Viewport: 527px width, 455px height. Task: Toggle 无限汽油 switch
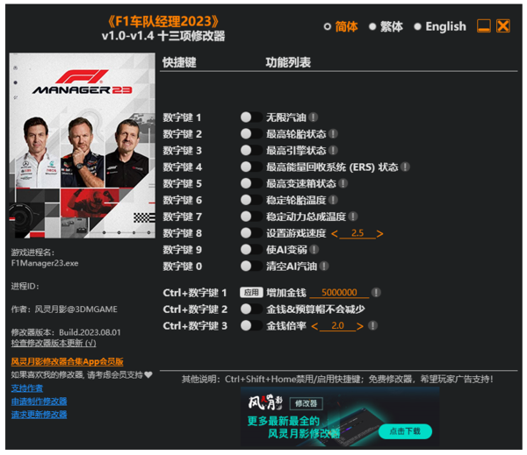point(251,117)
